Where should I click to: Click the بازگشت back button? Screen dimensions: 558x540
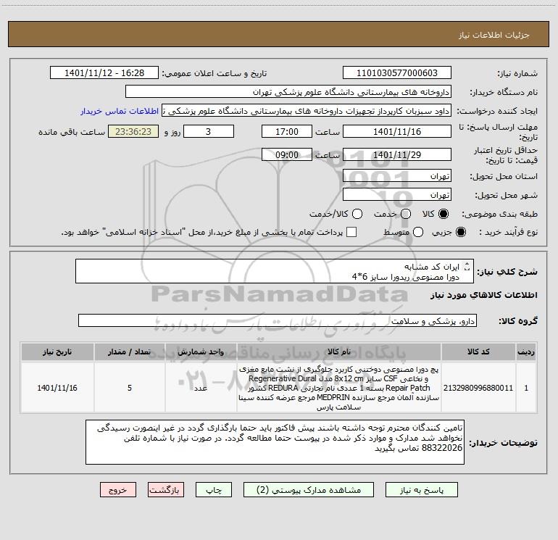(166, 490)
